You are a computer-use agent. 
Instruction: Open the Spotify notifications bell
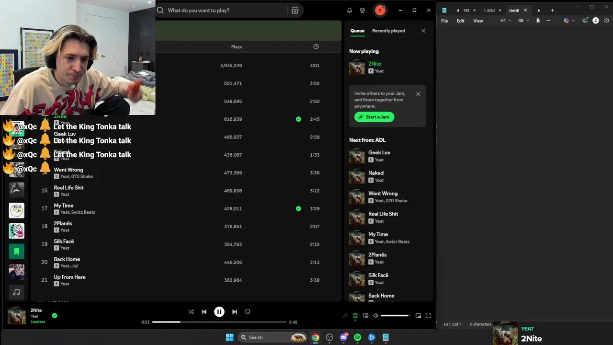pyautogui.click(x=350, y=10)
